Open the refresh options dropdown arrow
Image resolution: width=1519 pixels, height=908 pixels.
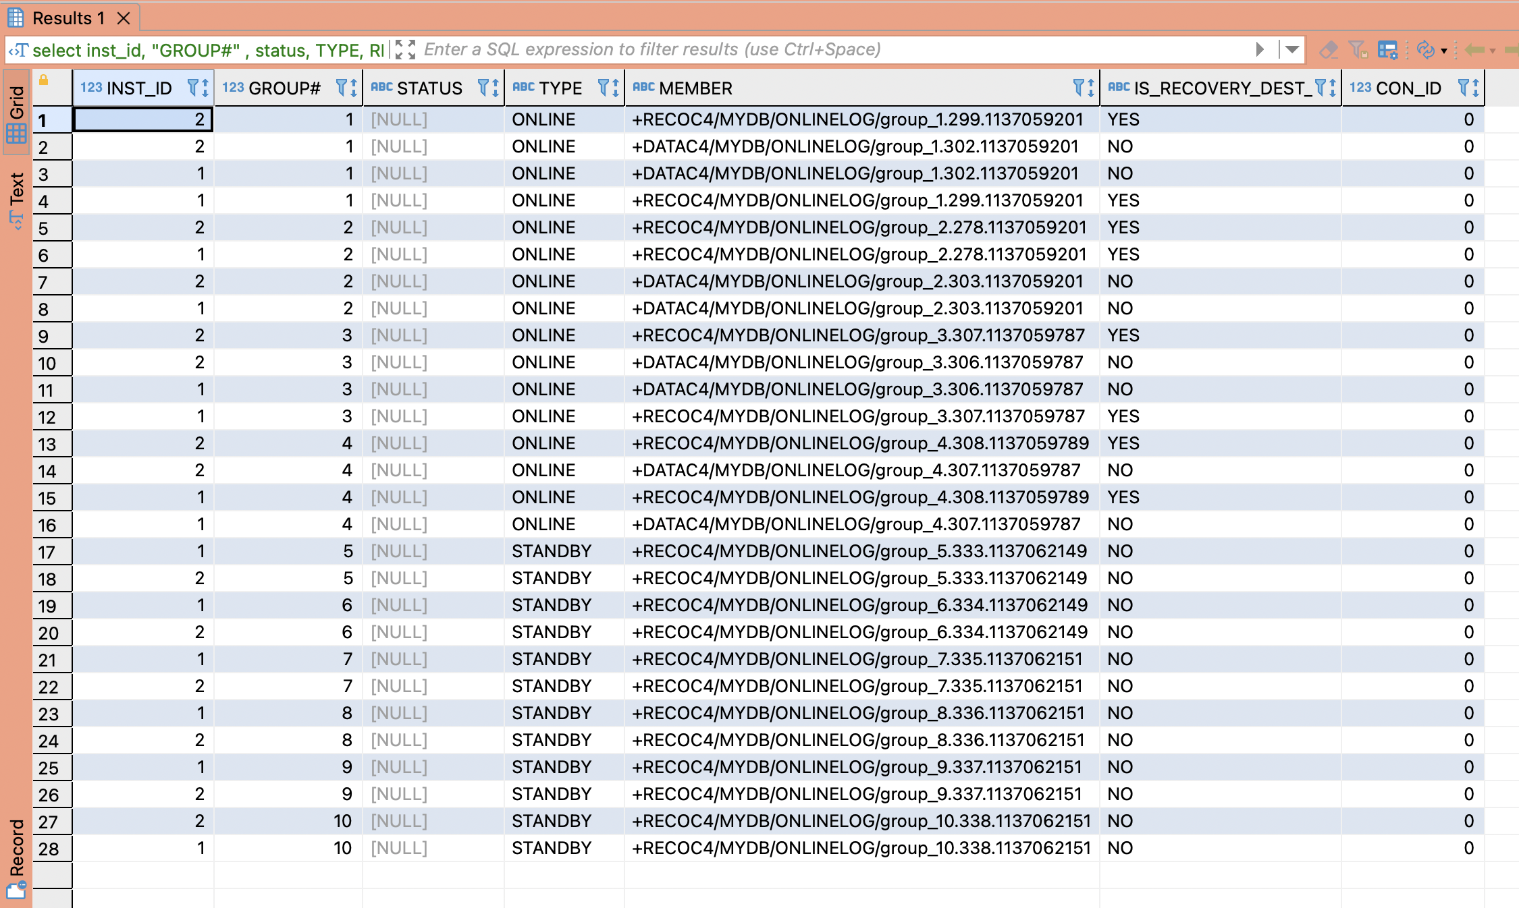(x=1444, y=51)
